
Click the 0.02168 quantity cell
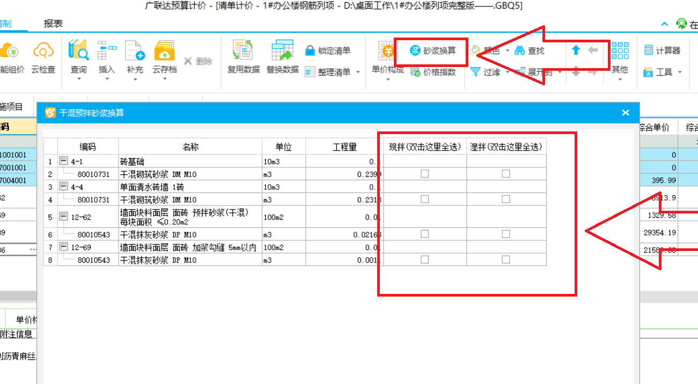coord(344,234)
